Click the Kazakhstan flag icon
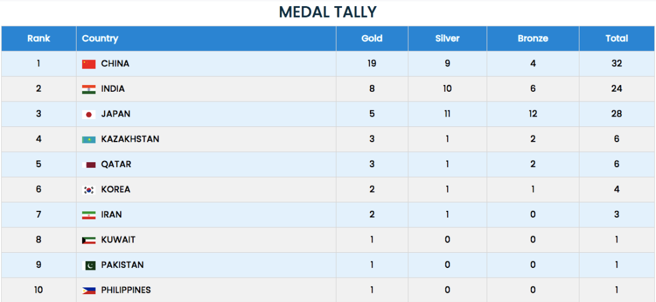Image resolution: width=656 pixels, height=302 pixels. (89, 140)
